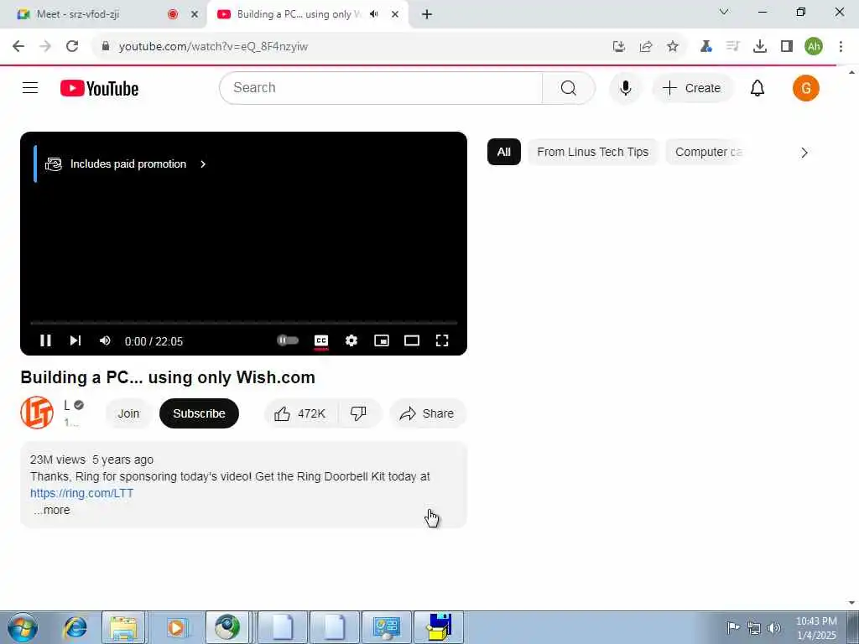Reload the current page
The width and height of the screenshot is (859, 644).
[x=72, y=46]
